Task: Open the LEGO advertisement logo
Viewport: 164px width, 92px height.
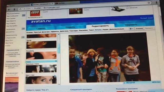Action: (x=35, y=13)
